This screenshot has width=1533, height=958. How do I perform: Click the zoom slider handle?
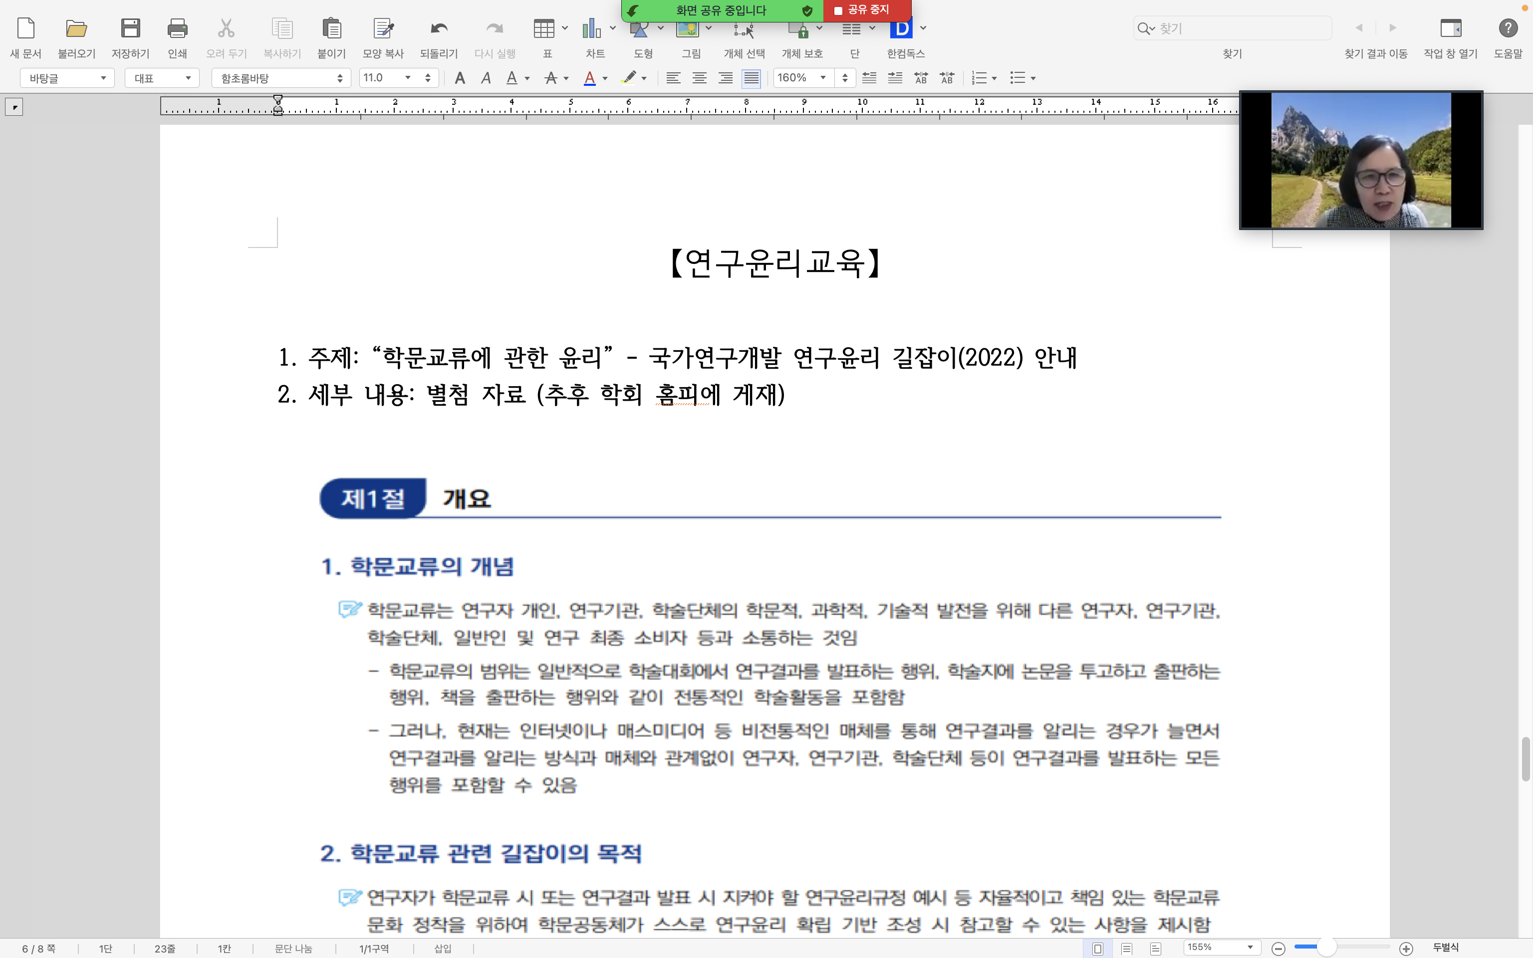click(1326, 948)
